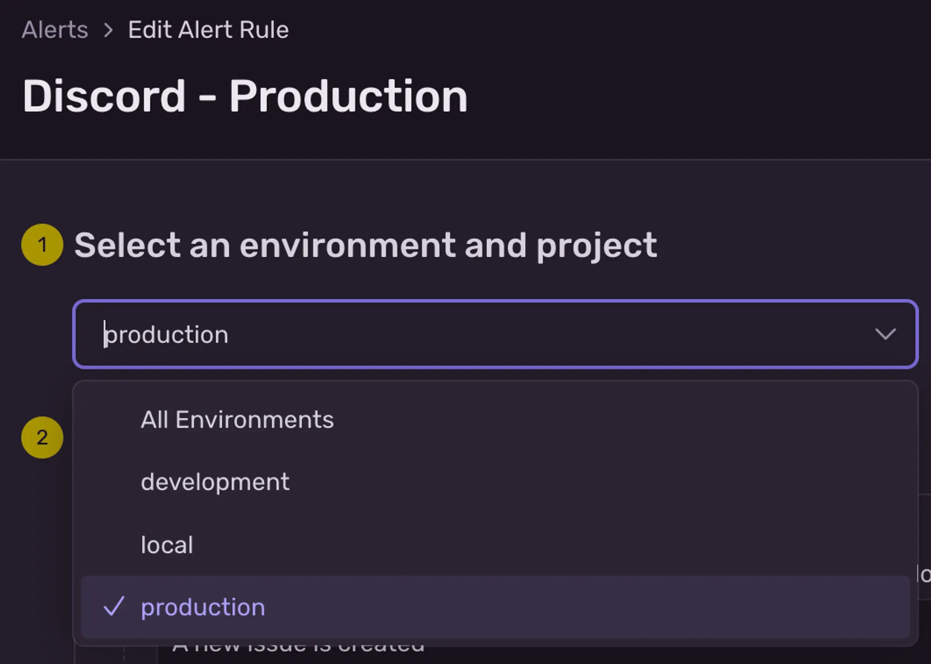The image size is (931, 664).
Task: Click the Discord - Production rule title
Action: point(245,96)
